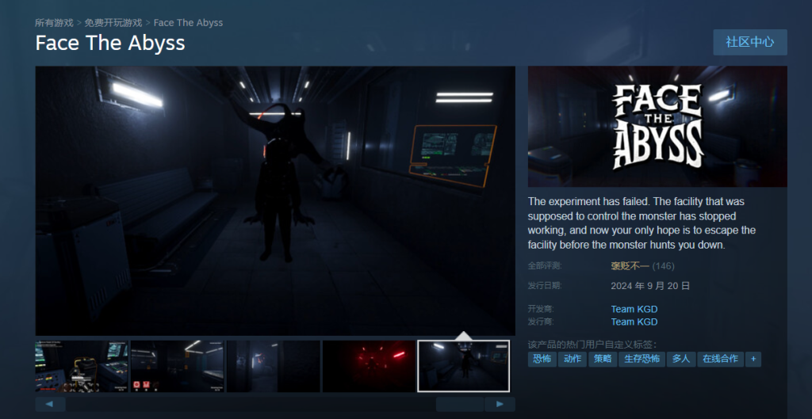Click the 开发商 label
Viewport: 812px width, 419px height.
541,309
